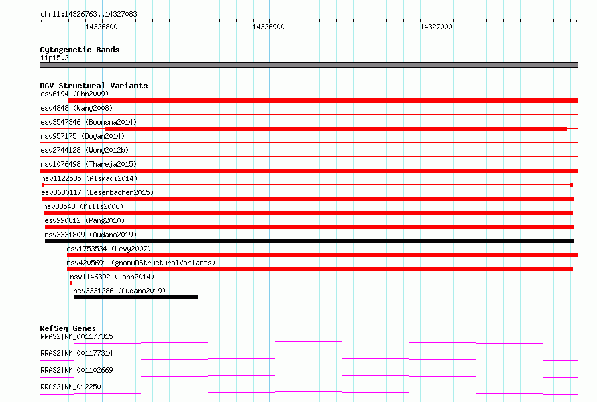Click the 14326900 ruler position

point(268,27)
